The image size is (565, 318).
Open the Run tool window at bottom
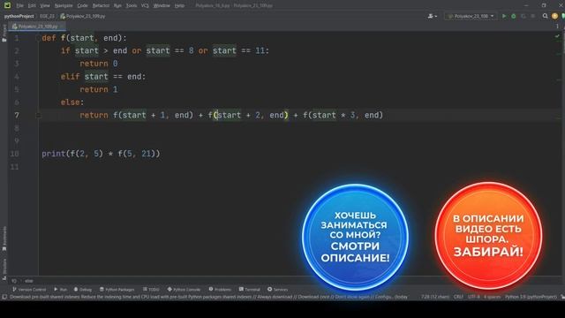point(61,290)
